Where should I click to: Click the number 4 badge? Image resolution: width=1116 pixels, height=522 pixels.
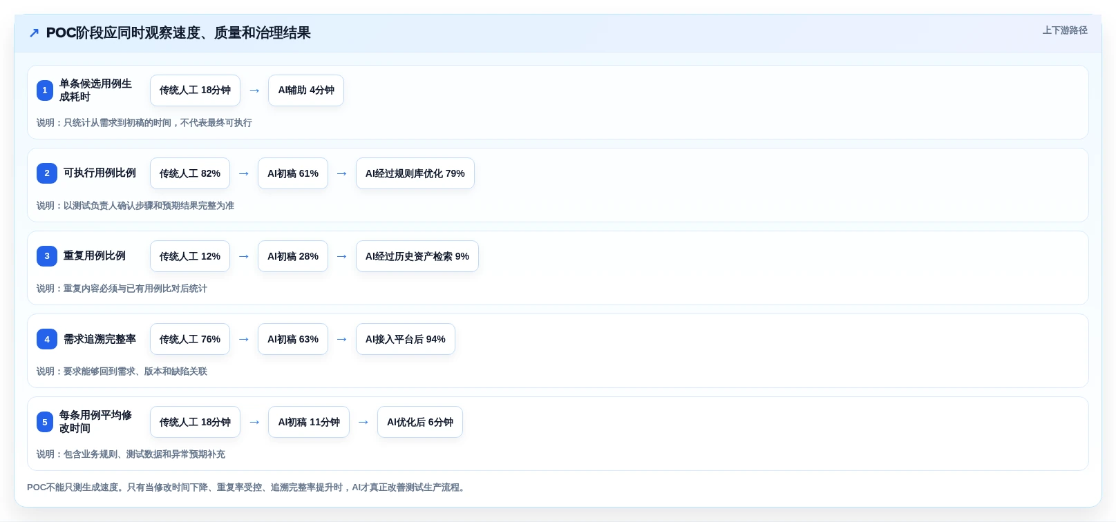click(x=47, y=339)
